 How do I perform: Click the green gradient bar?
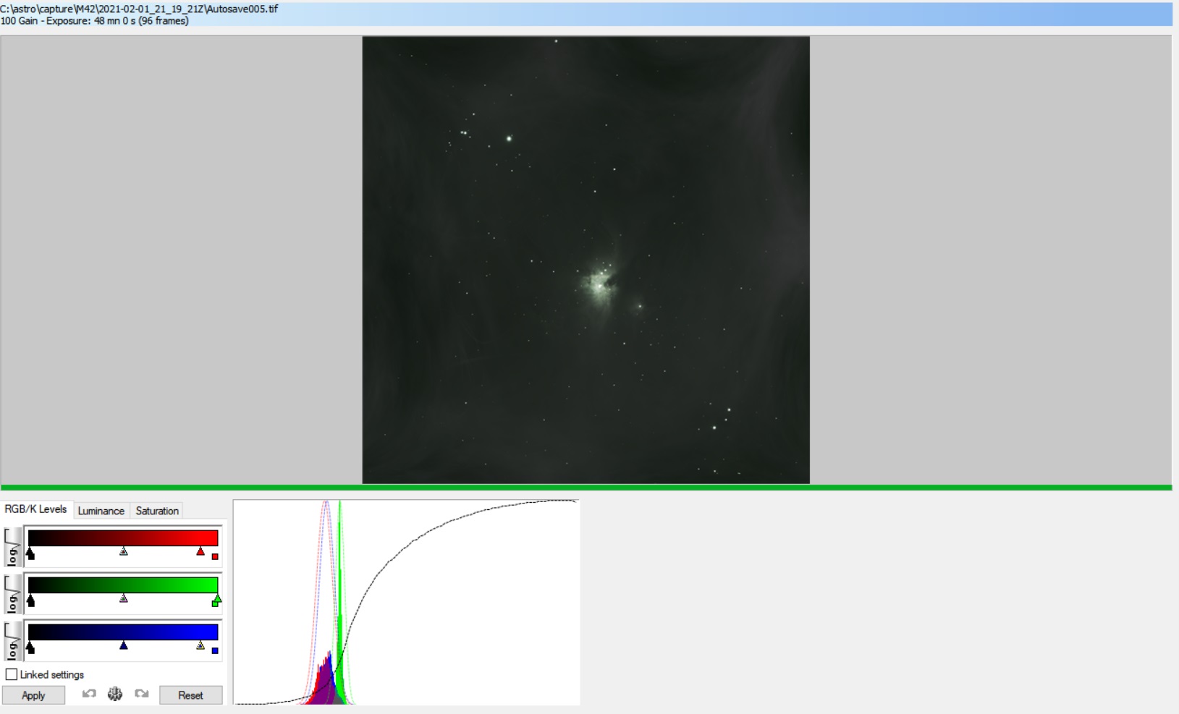(123, 585)
